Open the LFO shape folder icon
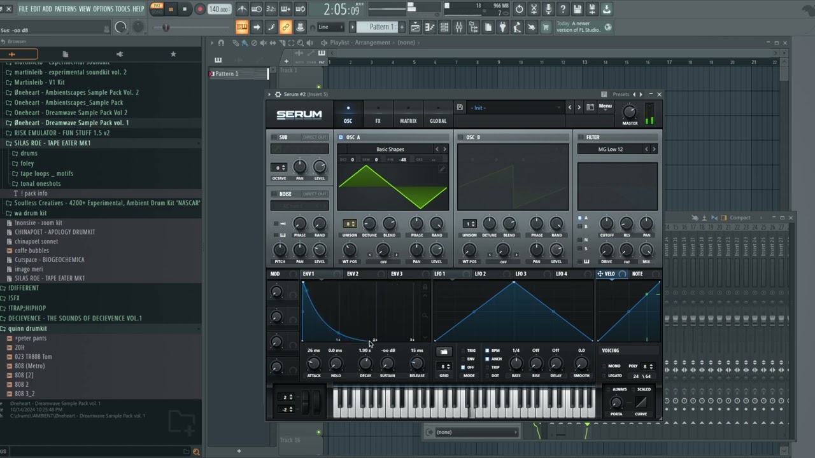815x458 pixels. 444,352
